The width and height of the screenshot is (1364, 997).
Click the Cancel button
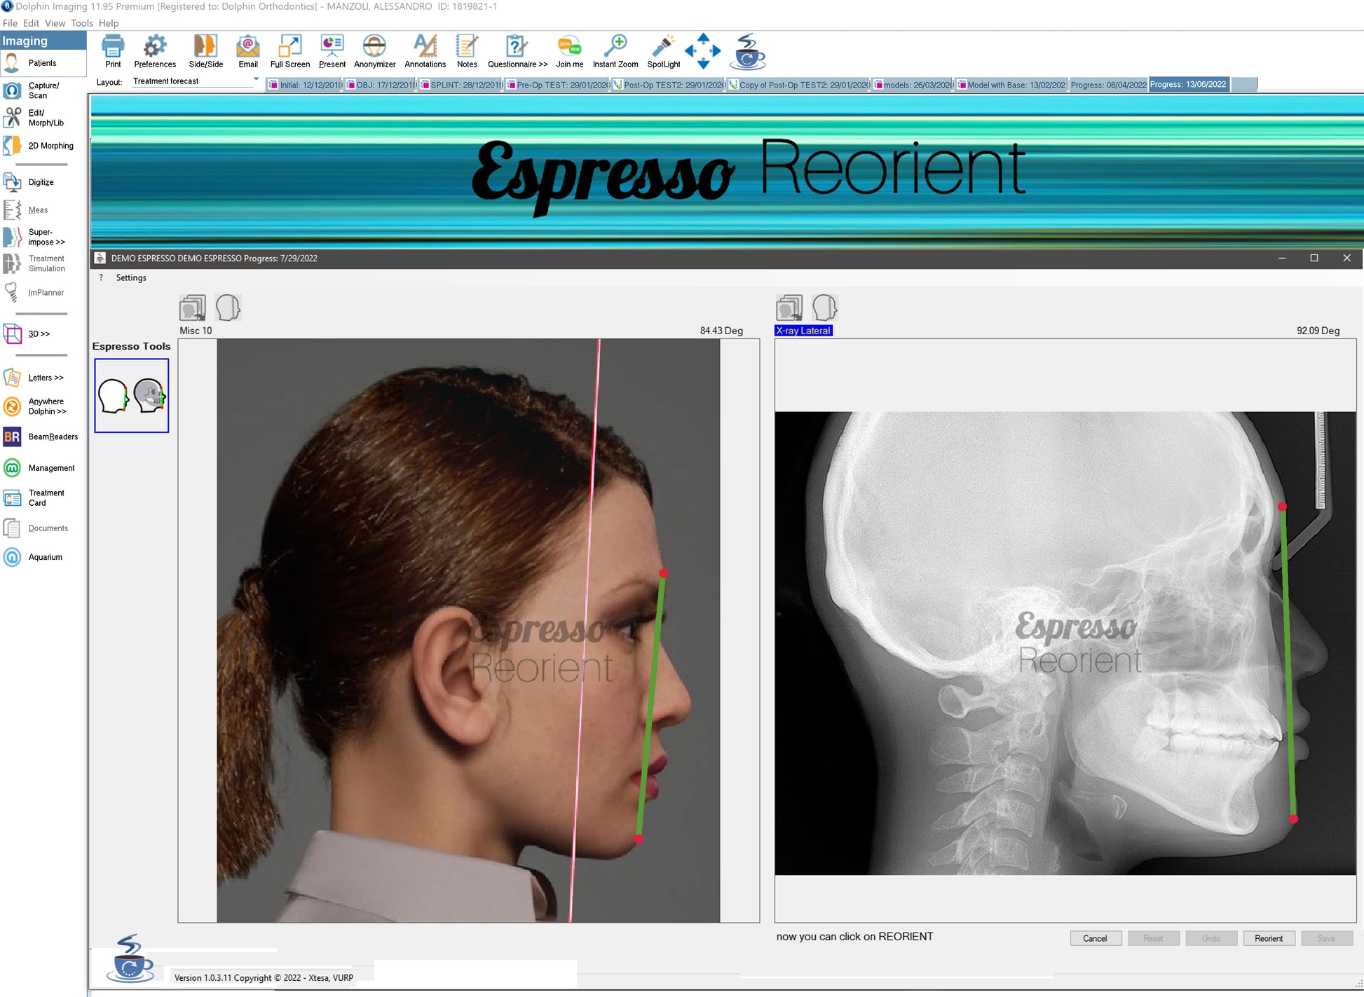coord(1096,938)
